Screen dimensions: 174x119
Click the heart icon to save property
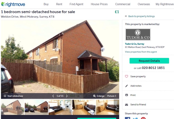[x=126, y=76]
